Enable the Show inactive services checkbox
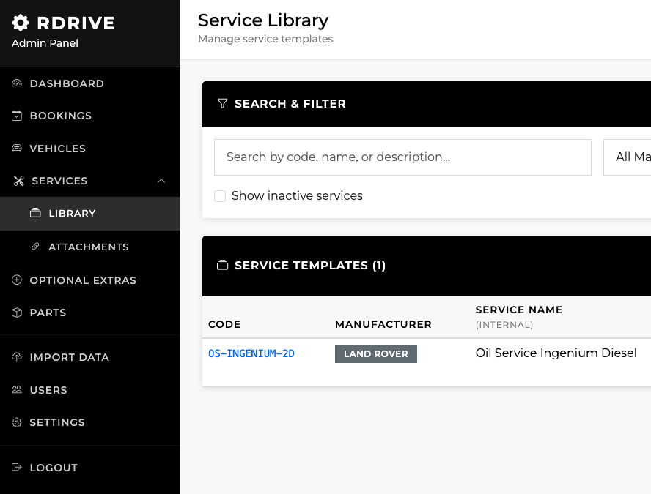 point(220,196)
